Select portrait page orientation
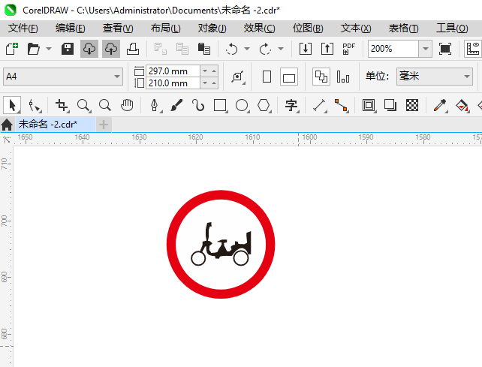Screen dimensions: 482x367 click(x=267, y=77)
